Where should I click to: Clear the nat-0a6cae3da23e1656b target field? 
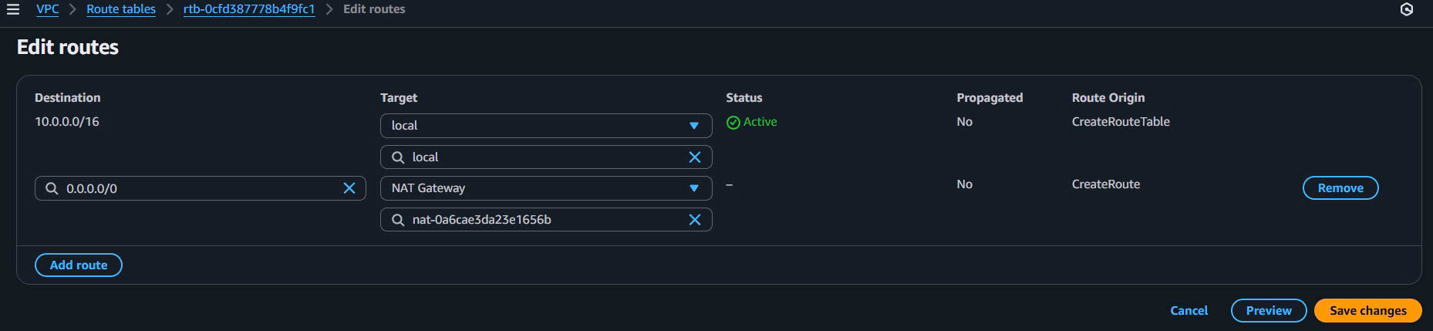pos(695,220)
